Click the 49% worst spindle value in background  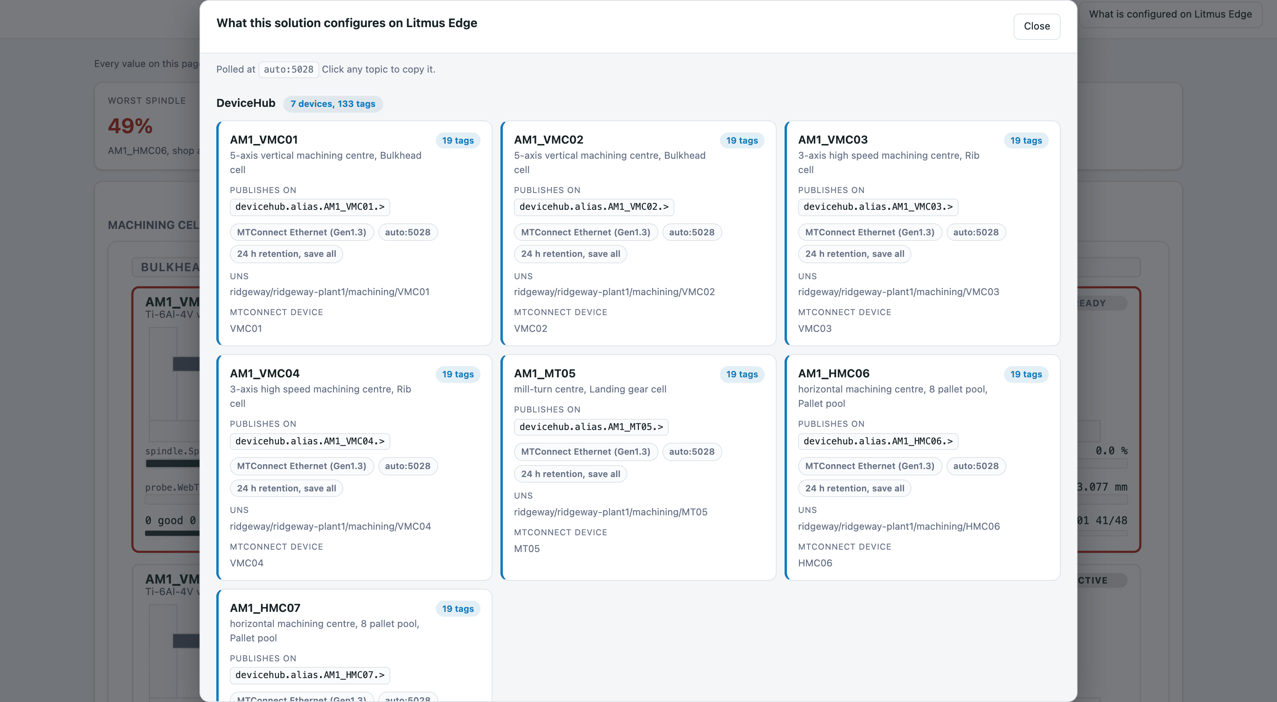coord(130,126)
